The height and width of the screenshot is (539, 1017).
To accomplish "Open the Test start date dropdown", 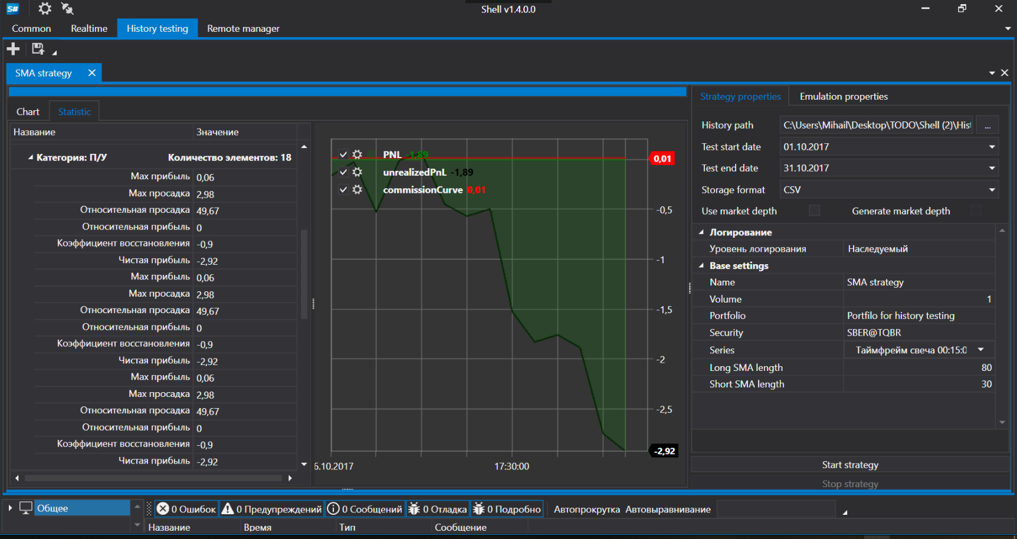I will tap(992, 147).
